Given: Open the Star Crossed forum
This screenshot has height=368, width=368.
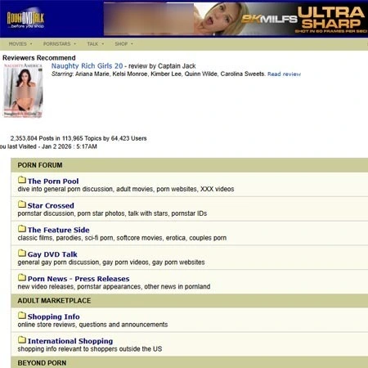Looking at the screenshot, I should click(x=51, y=205).
